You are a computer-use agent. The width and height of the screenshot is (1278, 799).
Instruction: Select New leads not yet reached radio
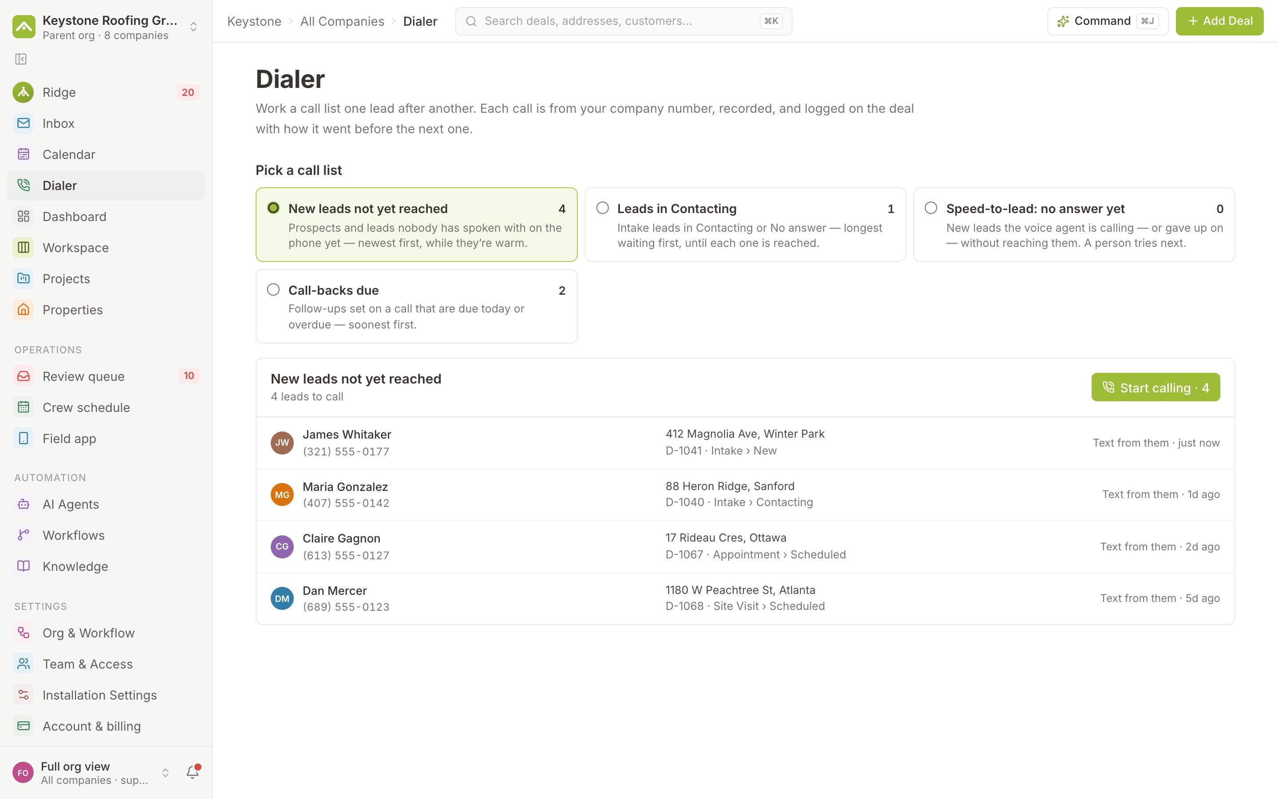click(x=273, y=208)
